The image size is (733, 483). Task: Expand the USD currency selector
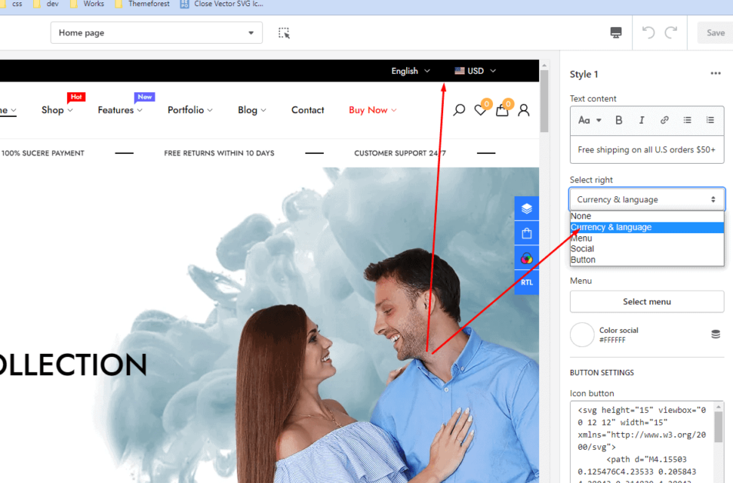coord(475,71)
